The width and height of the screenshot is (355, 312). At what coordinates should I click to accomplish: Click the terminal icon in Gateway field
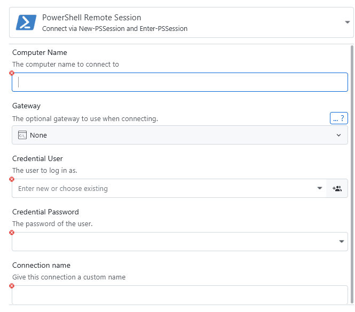click(22, 135)
